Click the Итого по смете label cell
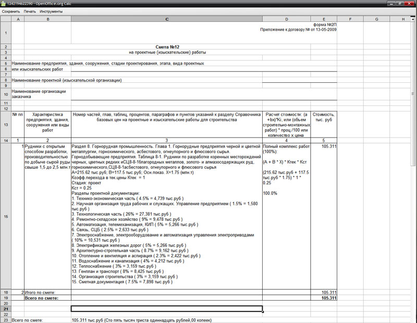The width and height of the screenshot is (417, 323). pyautogui.click(x=47, y=293)
